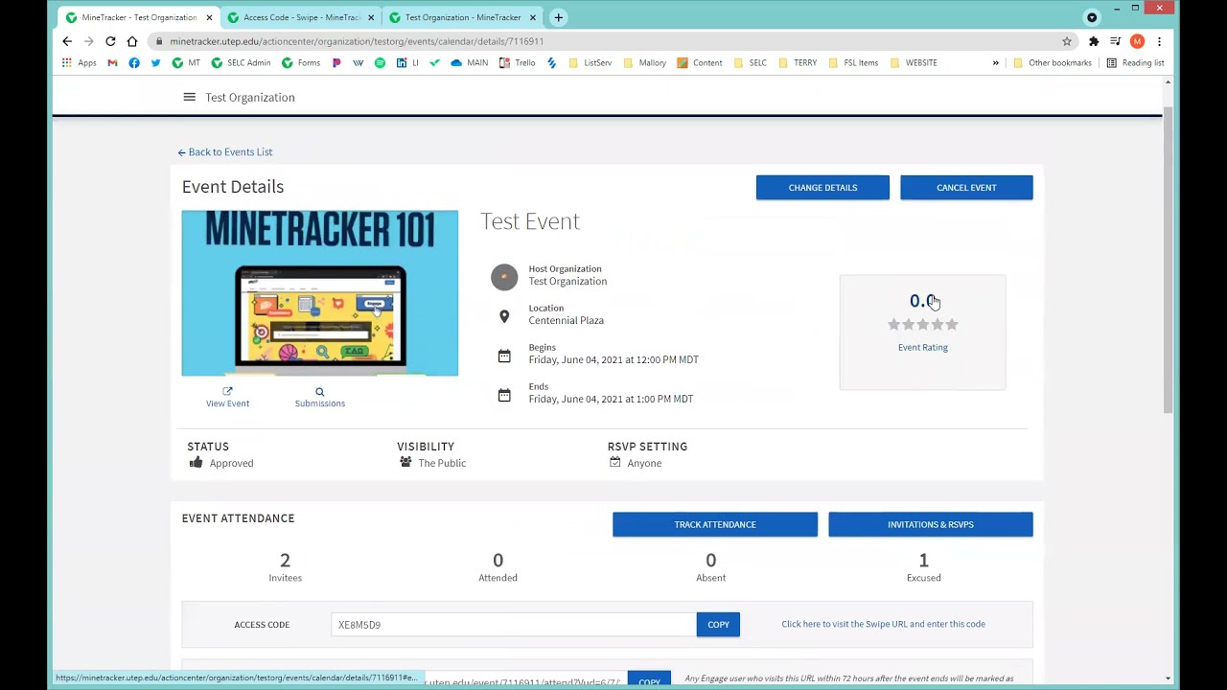Click the 2 Invitees attendance count
The width and height of the screenshot is (1227, 690).
click(285, 566)
